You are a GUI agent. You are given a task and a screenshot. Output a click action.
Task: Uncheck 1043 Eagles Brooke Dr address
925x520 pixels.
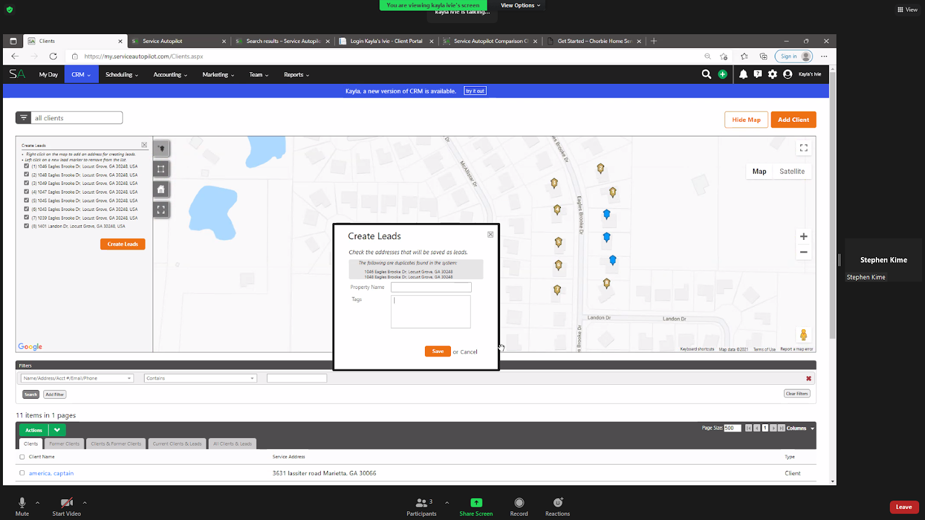(27, 209)
